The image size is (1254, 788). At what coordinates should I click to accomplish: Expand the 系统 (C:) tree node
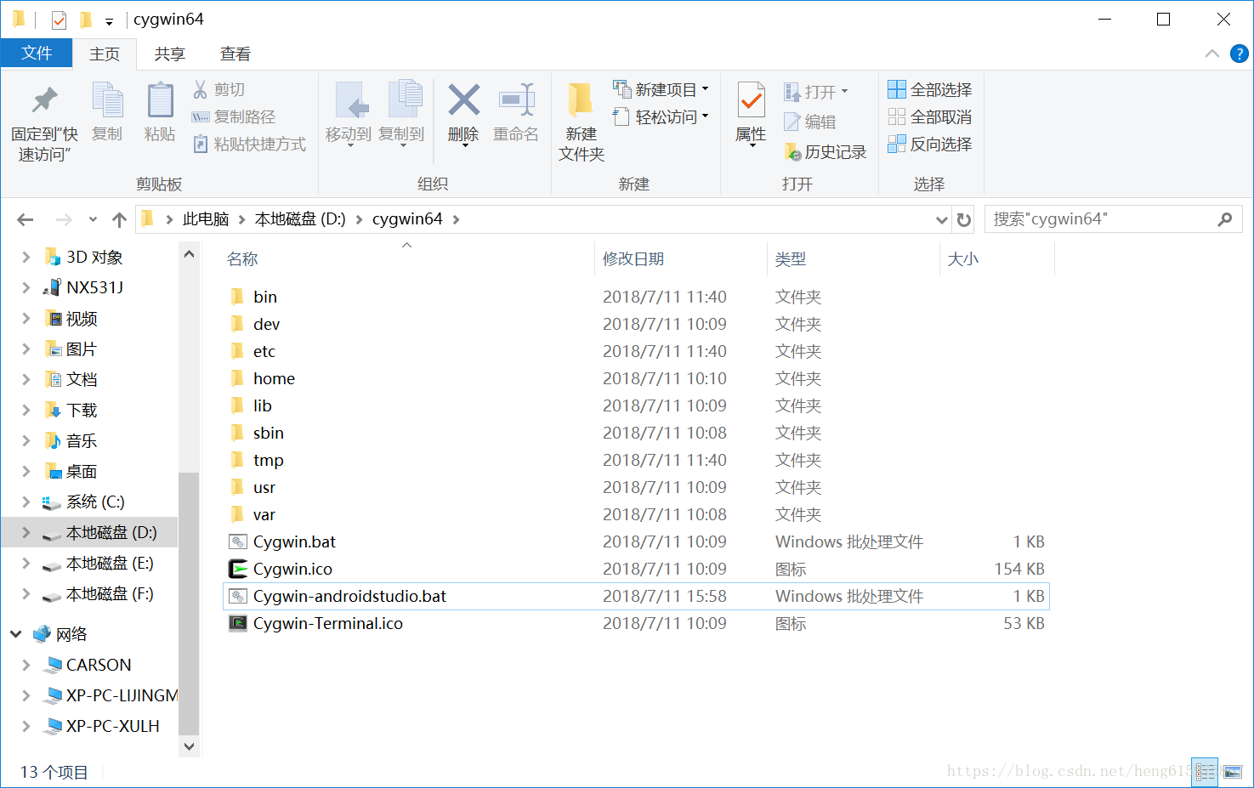click(x=26, y=502)
